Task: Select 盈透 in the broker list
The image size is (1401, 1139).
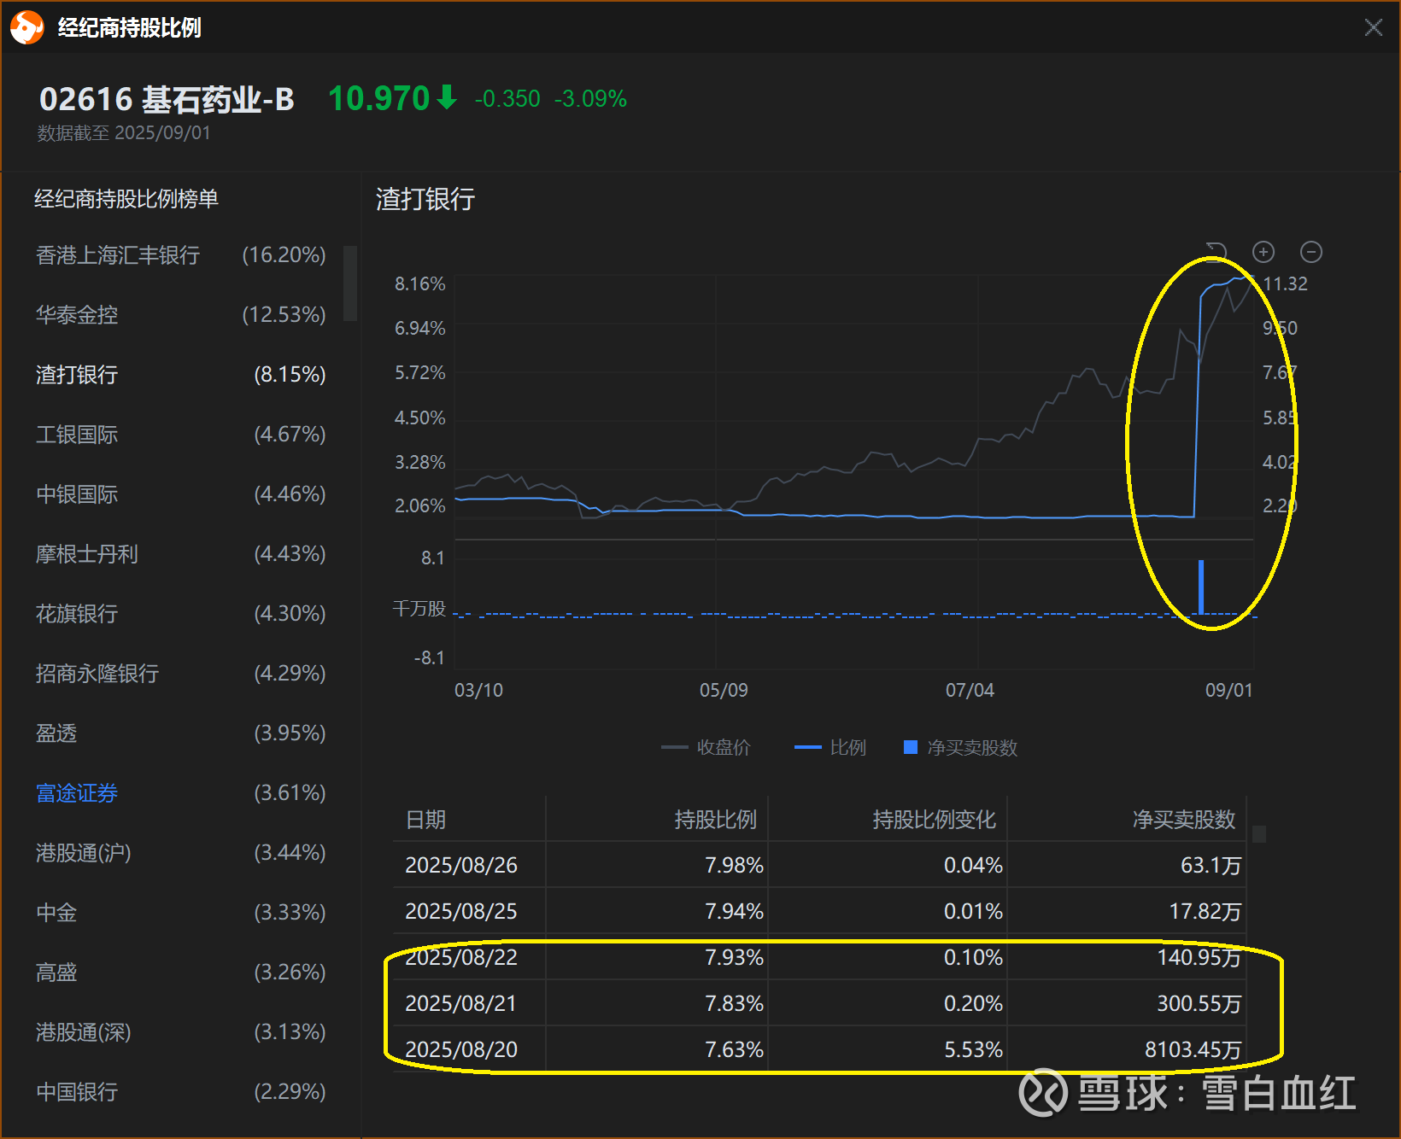Action: pyautogui.click(x=180, y=733)
